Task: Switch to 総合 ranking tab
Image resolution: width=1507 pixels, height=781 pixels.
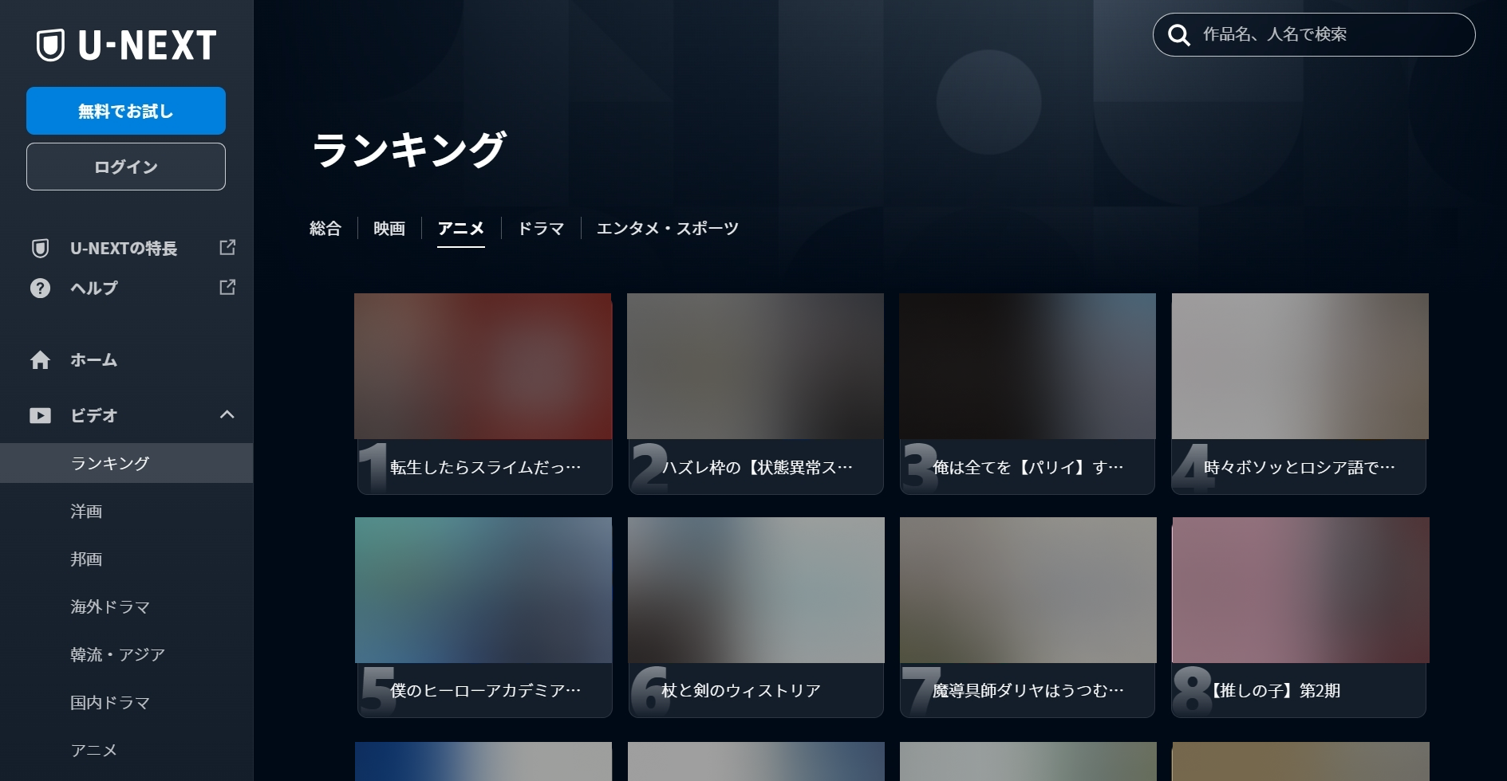Action: 325,229
